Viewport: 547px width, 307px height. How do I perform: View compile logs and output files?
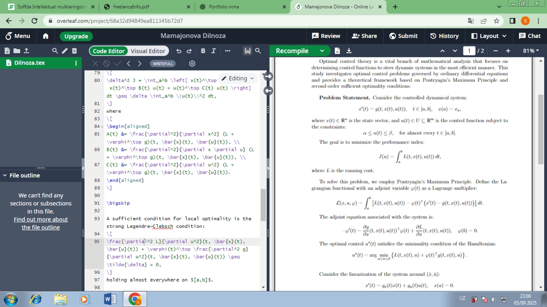pyautogui.click(x=336, y=51)
